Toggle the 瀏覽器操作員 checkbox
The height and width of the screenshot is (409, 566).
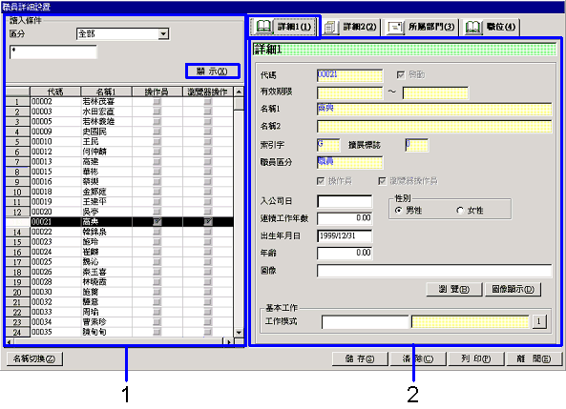pos(383,181)
